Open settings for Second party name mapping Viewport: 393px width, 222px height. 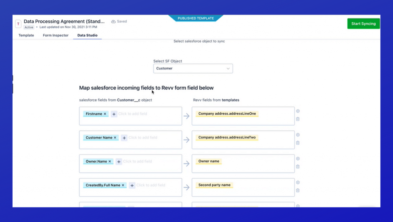(298, 183)
